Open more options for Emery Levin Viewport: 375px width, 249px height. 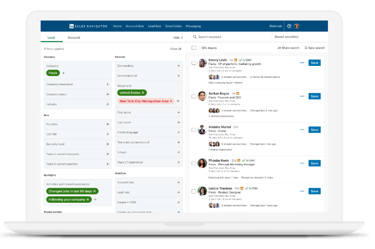pos(302,63)
